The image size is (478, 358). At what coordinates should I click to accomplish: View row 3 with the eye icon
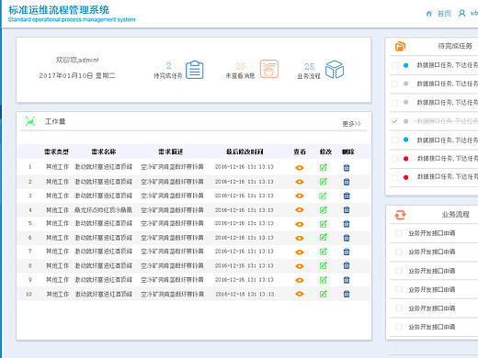tap(300, 196)
